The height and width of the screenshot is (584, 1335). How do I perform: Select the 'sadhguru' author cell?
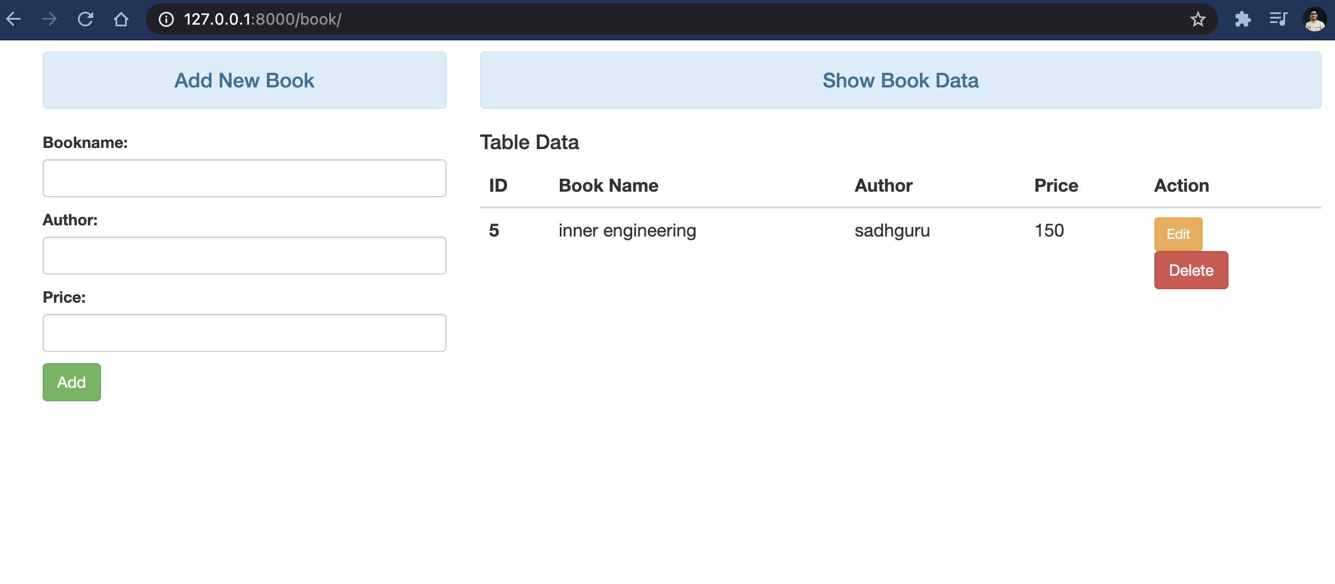[892, 231]
